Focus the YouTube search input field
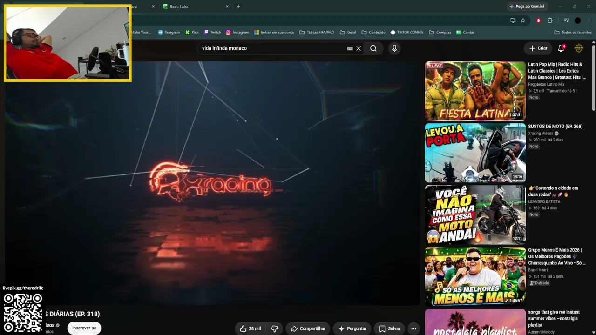Screen dimensions: 596x335 click(x=273, y=48)
